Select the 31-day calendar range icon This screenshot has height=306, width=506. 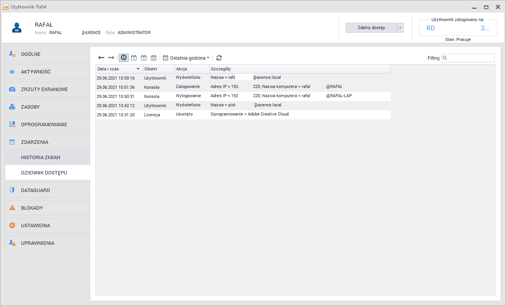click(x=154, y=58)
